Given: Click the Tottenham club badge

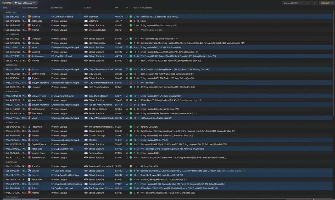Looking at the screenshot, I should 29,127.
